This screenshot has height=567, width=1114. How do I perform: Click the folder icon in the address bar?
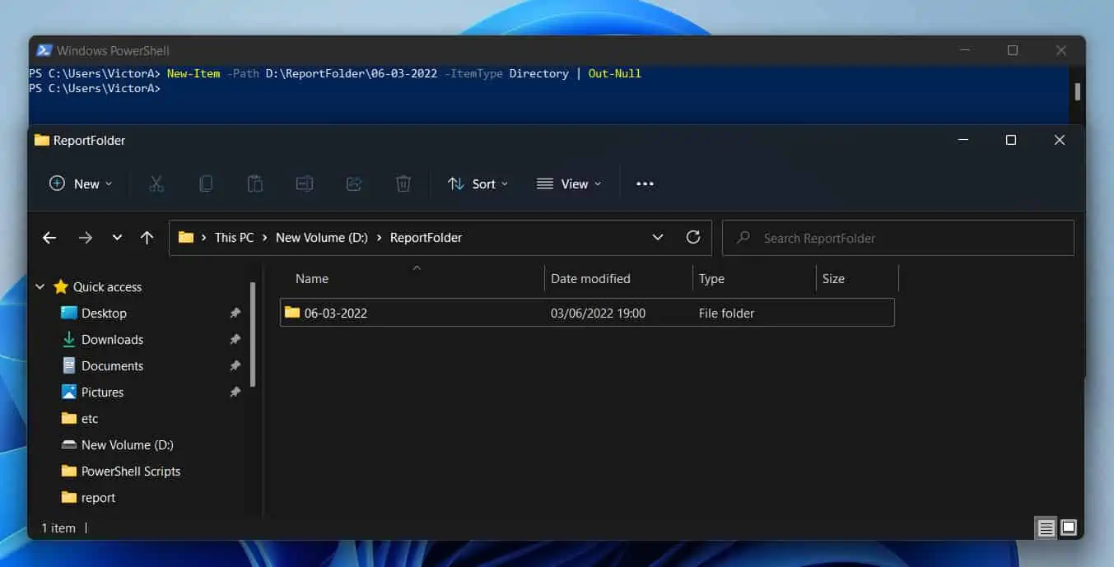pos(185,237)
